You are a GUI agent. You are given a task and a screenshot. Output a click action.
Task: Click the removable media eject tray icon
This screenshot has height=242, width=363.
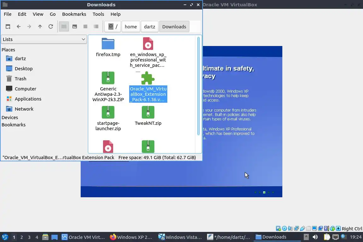tap(306, 237)
